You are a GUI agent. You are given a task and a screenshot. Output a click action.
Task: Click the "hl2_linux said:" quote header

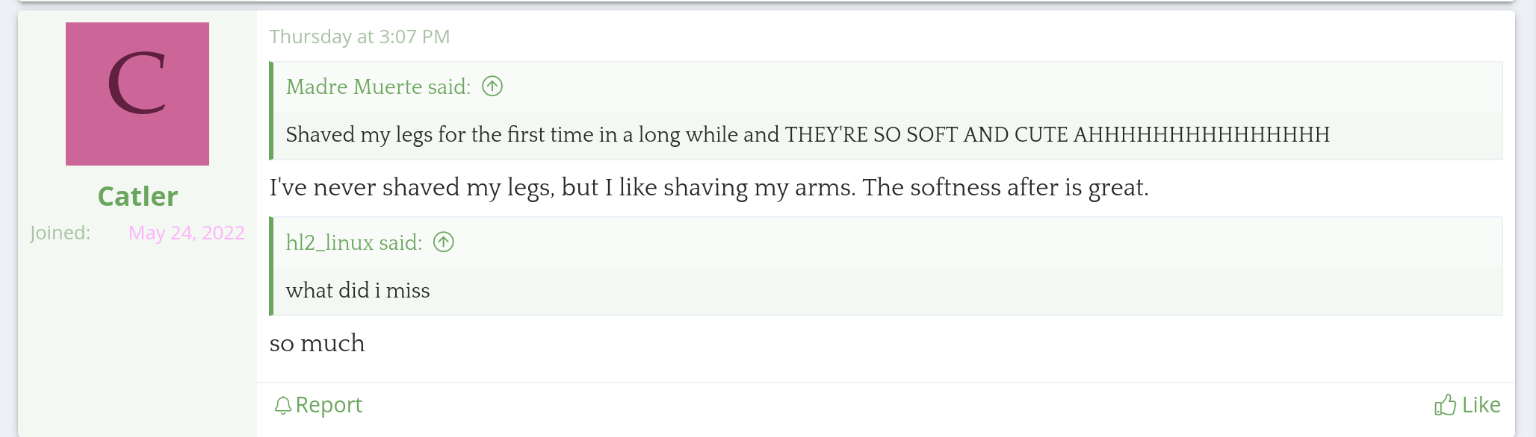353,242
